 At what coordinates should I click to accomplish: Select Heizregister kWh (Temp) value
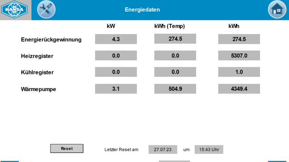coord(175,55)
